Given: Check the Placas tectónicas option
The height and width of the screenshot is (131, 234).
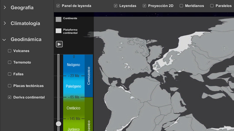Looking at the screenshot, I should point(10,86).
